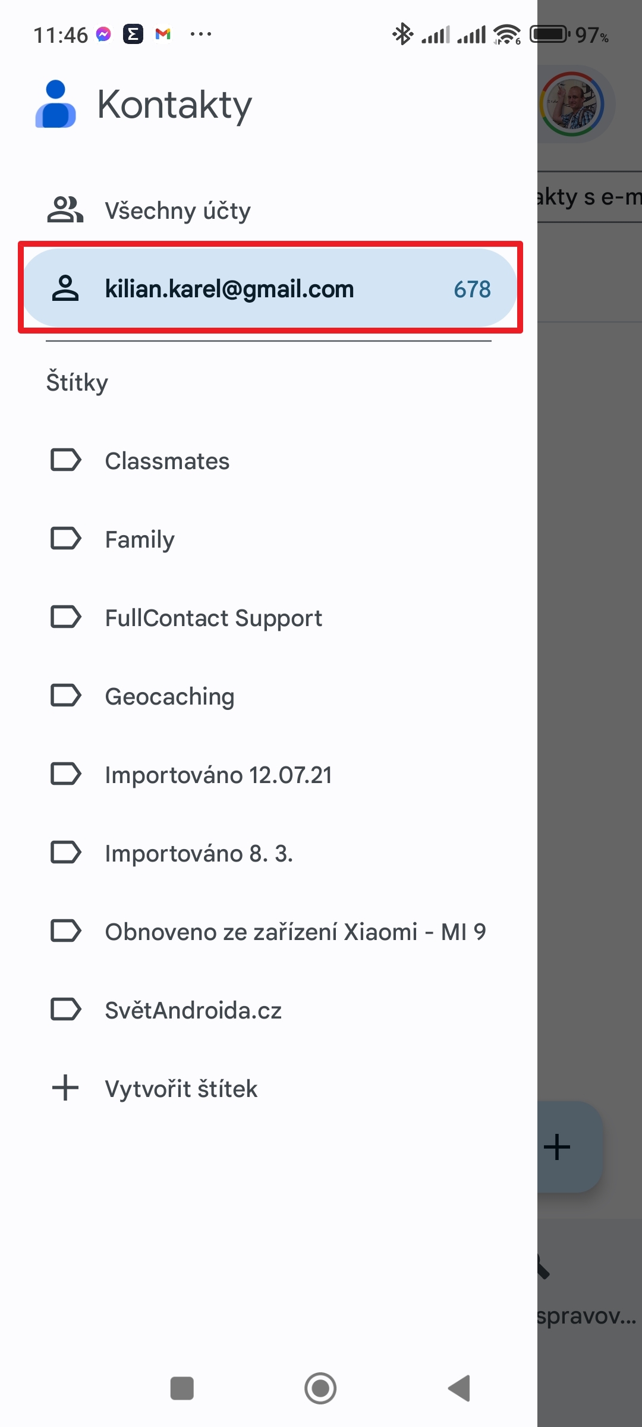Open the FullContact Support label
This screenshot has height=1427, width=642.
coord(213,618)
